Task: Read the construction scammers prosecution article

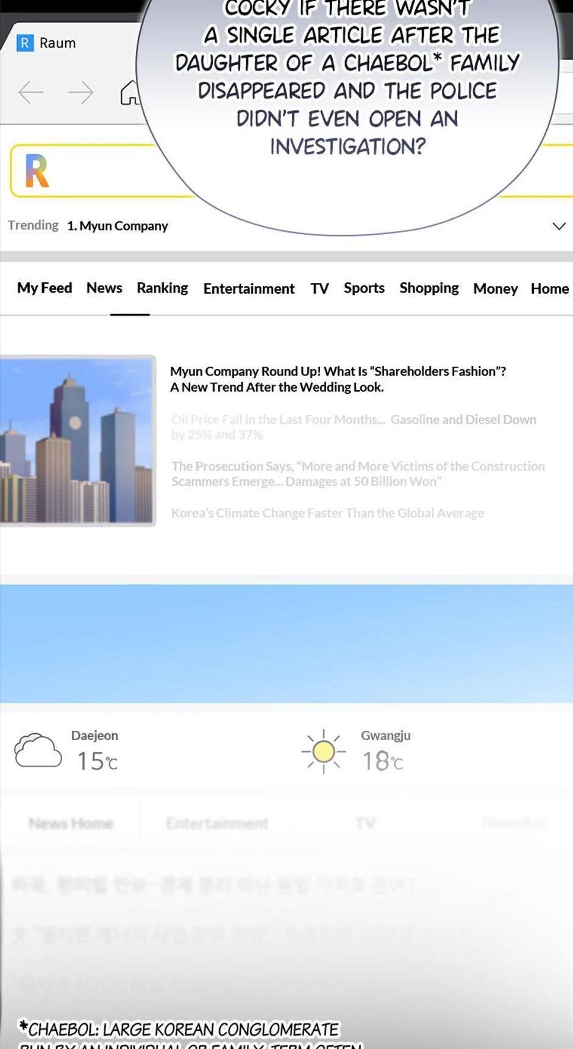Action: (358, 474)
